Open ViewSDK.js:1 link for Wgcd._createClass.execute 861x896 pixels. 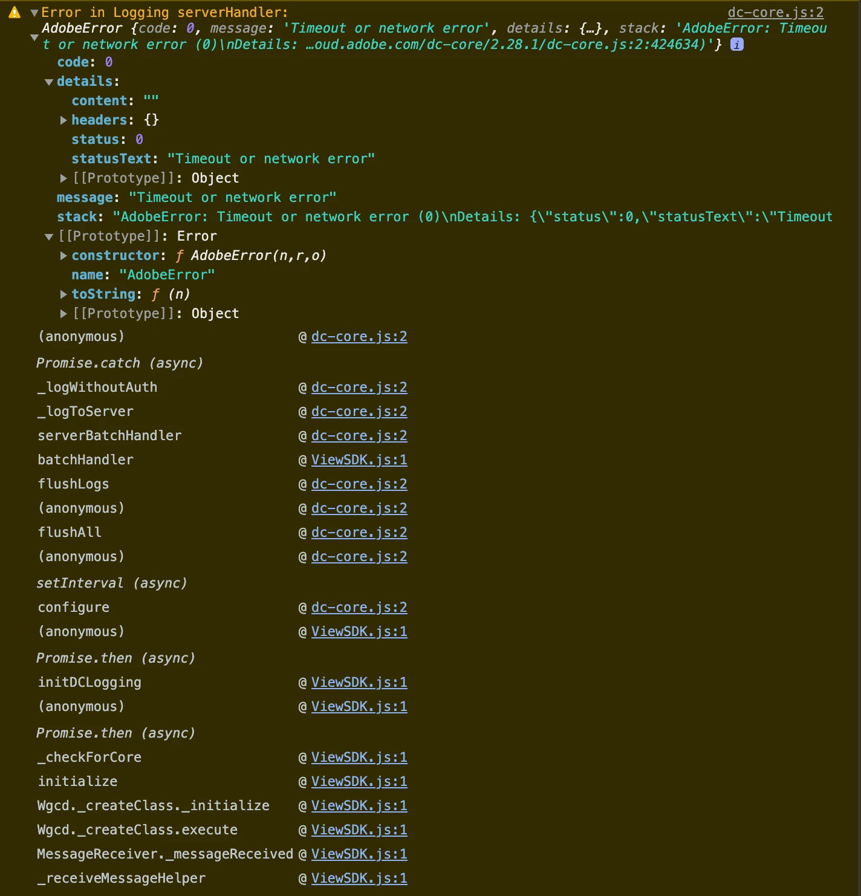(x=359, y=829)
